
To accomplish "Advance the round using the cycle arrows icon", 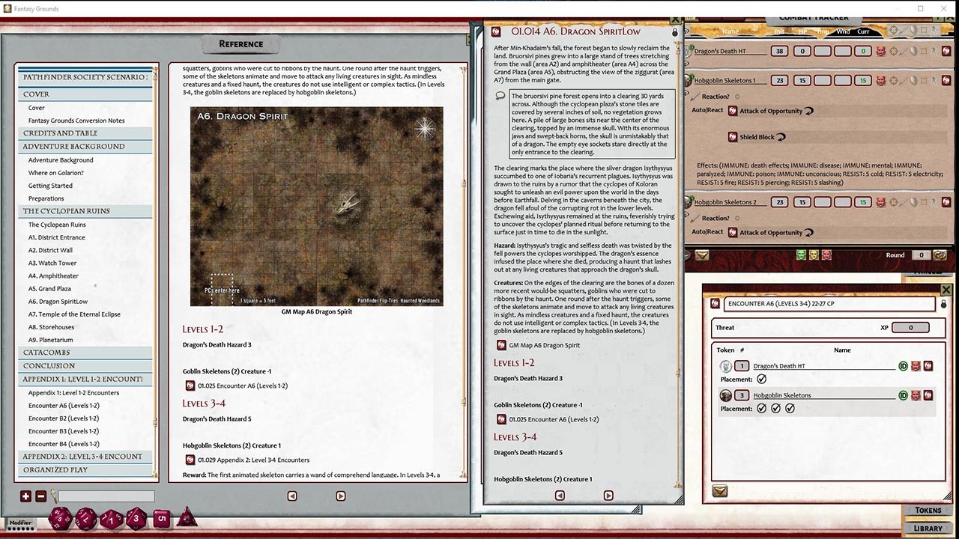I will point(941,255).
